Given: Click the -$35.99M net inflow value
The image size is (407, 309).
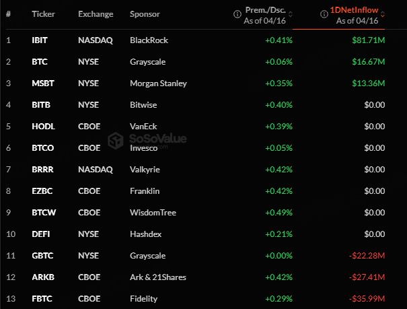Looking at the screenshot, I should pyautogui.click(x=366, y=299).
